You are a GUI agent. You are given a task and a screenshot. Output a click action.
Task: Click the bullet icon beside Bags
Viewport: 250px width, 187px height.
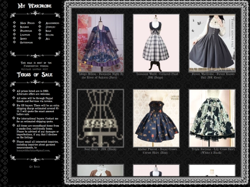click(40, 30)
